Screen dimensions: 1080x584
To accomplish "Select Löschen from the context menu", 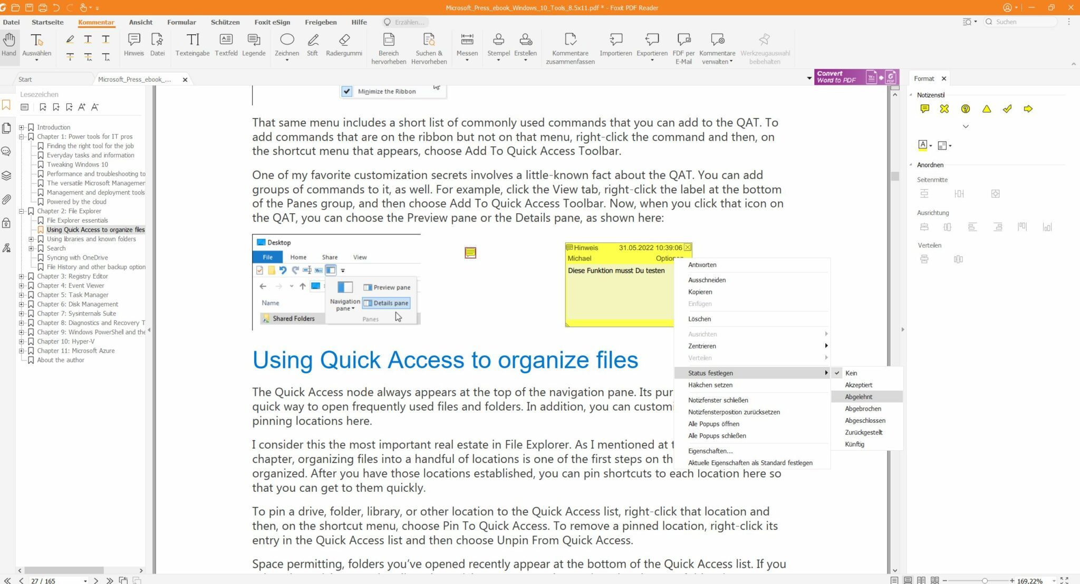I will (699, 319).
